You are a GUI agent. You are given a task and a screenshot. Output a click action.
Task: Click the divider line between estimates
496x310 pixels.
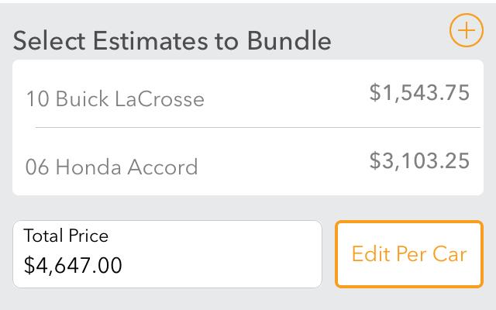click(258, 127)
